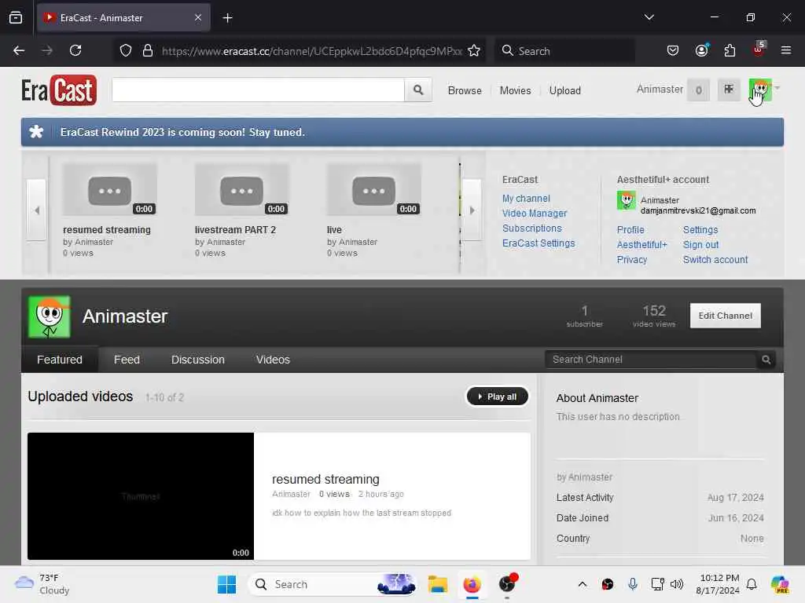Click the Edit Channel button
The height and width of the screenshot is (603, 805).
point(725,316)
